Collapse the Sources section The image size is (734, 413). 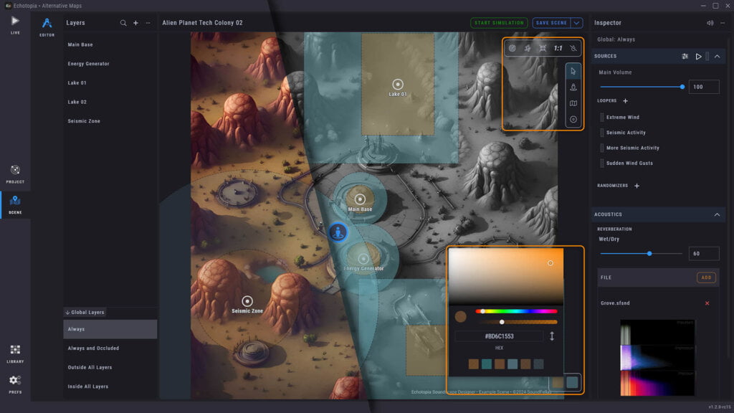click(x=717, y=56)
